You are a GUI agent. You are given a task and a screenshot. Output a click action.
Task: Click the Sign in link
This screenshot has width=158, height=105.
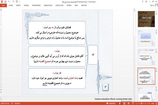pos(152,5)
